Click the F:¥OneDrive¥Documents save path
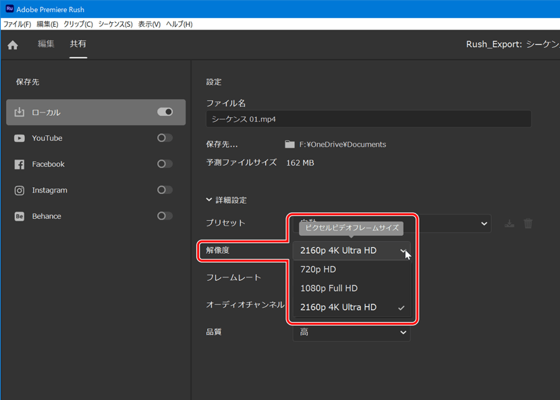Viewport: 560px width, 400px height. click(x=343, y=144)
